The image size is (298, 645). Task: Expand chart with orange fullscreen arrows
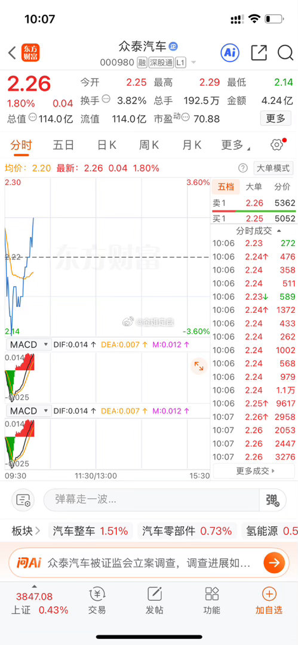pos(199,365)
